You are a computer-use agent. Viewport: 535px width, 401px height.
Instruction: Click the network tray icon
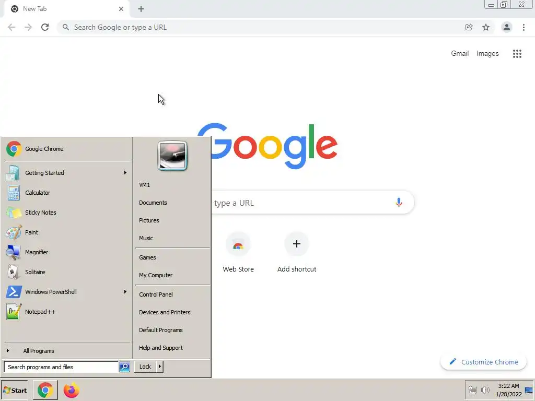[x=472, y=390]
